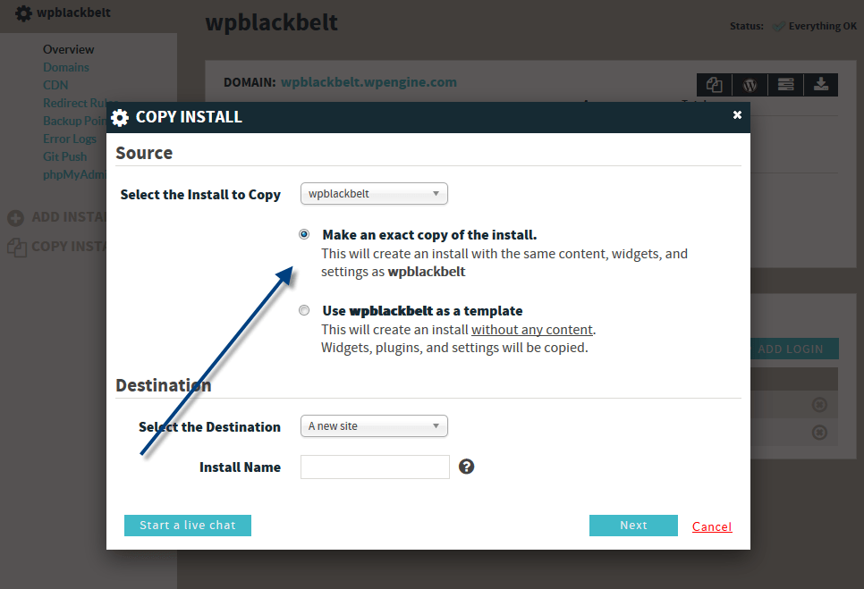Open WordPress admin via the WordPress logo icon
Image resolution: width=864 pixels, height=589 pixels.
pyautogui.click(x=750, y=85)
